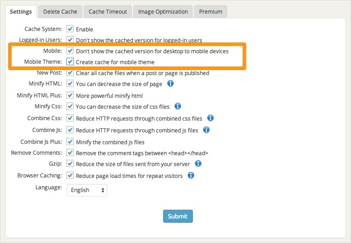Click the info icon next to Minify HTML
The image size is (351, 243).
click(x=171, y=84)
